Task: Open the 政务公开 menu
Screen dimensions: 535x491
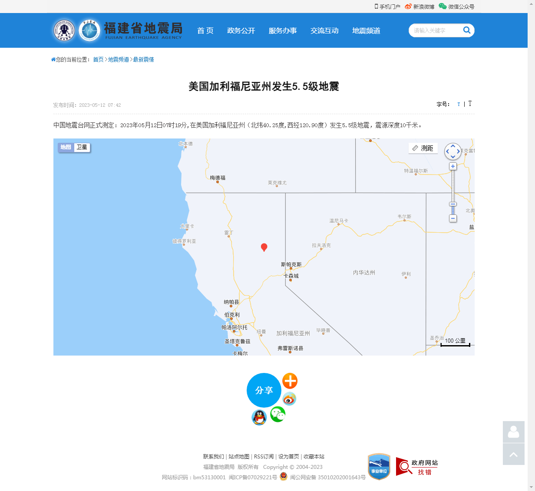Action: (241, 31)
